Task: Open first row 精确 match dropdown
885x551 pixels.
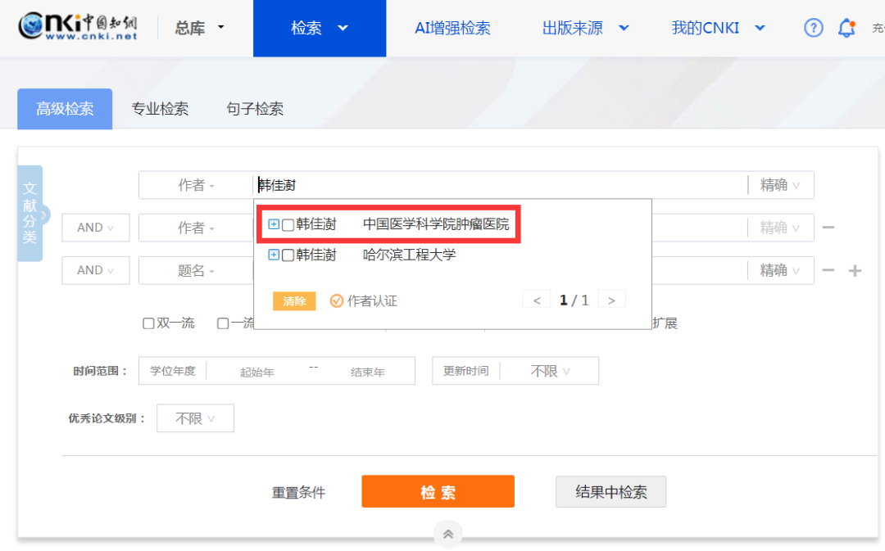Action: (781, 185)
